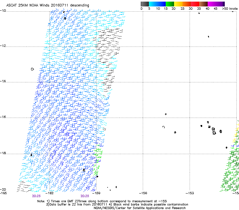The height and width of the screenshot is (210, 239).
Task: Click the red 30-35 knots color segment
Action: click(x=195, y=4)
